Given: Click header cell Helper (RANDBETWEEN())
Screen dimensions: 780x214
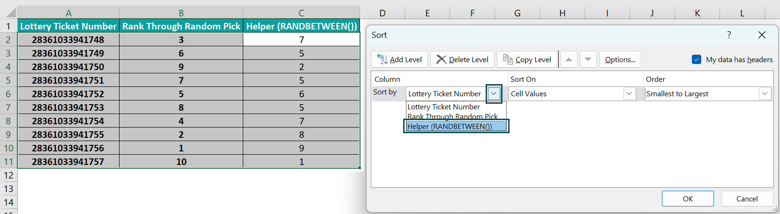Looking at the screenshot, I should coord(301,26).
